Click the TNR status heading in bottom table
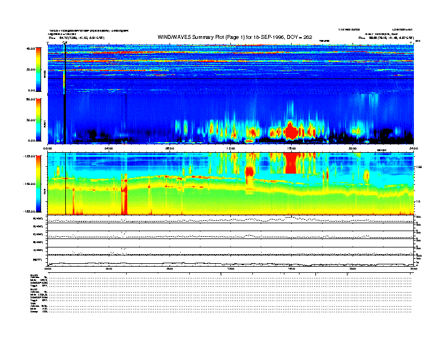446x345 pixels. (33, 303)
